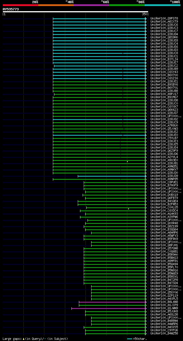
Task: Select label UniRef100_A2YVL4
Action: (164, 157)
